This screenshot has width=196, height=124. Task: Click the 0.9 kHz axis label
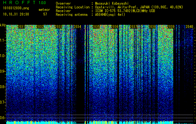[x=2, y=71]
